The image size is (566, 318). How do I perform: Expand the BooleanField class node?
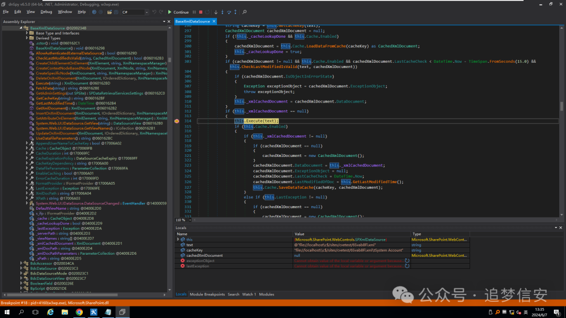(21, 283)
